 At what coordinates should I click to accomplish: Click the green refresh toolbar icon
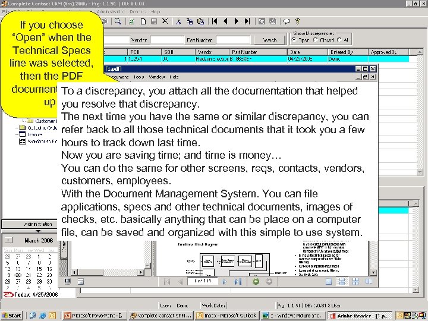tap(132, 21)
